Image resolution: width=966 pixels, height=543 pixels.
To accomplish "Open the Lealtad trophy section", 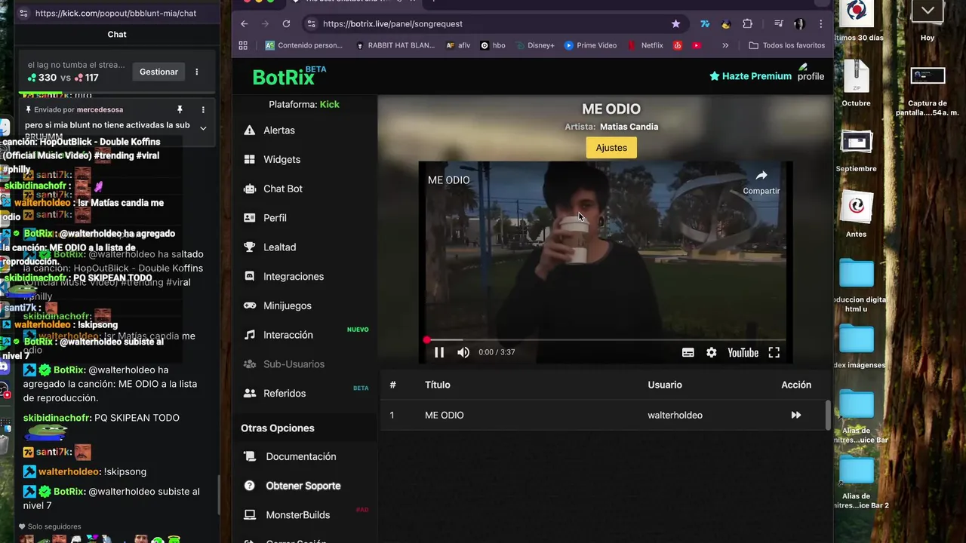I will point(279,247).
